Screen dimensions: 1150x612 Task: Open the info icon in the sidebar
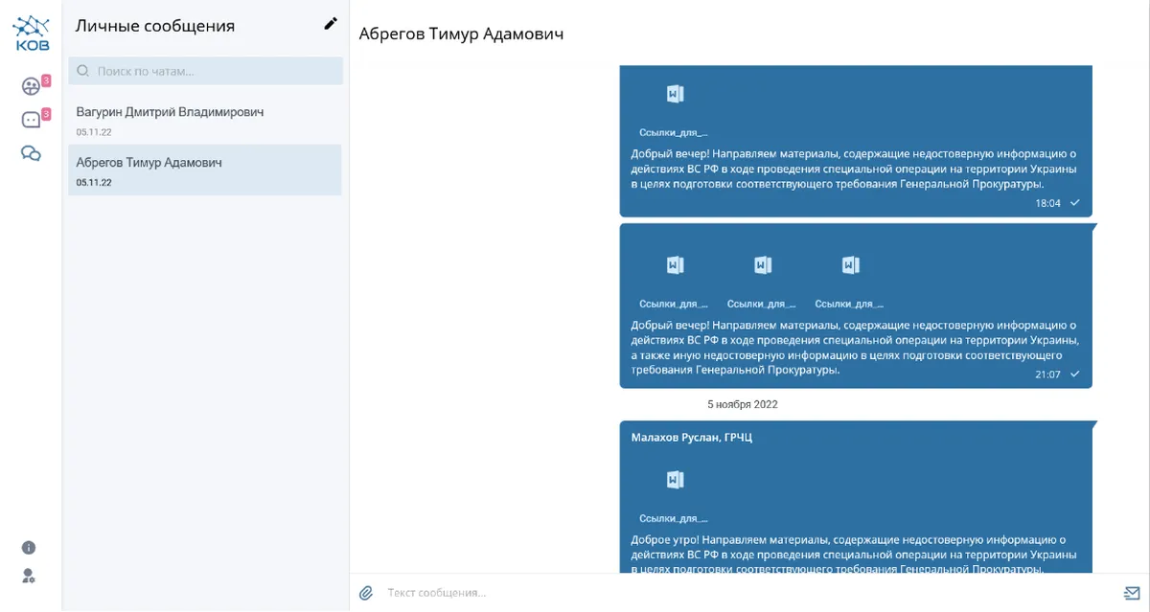(29, 548)
